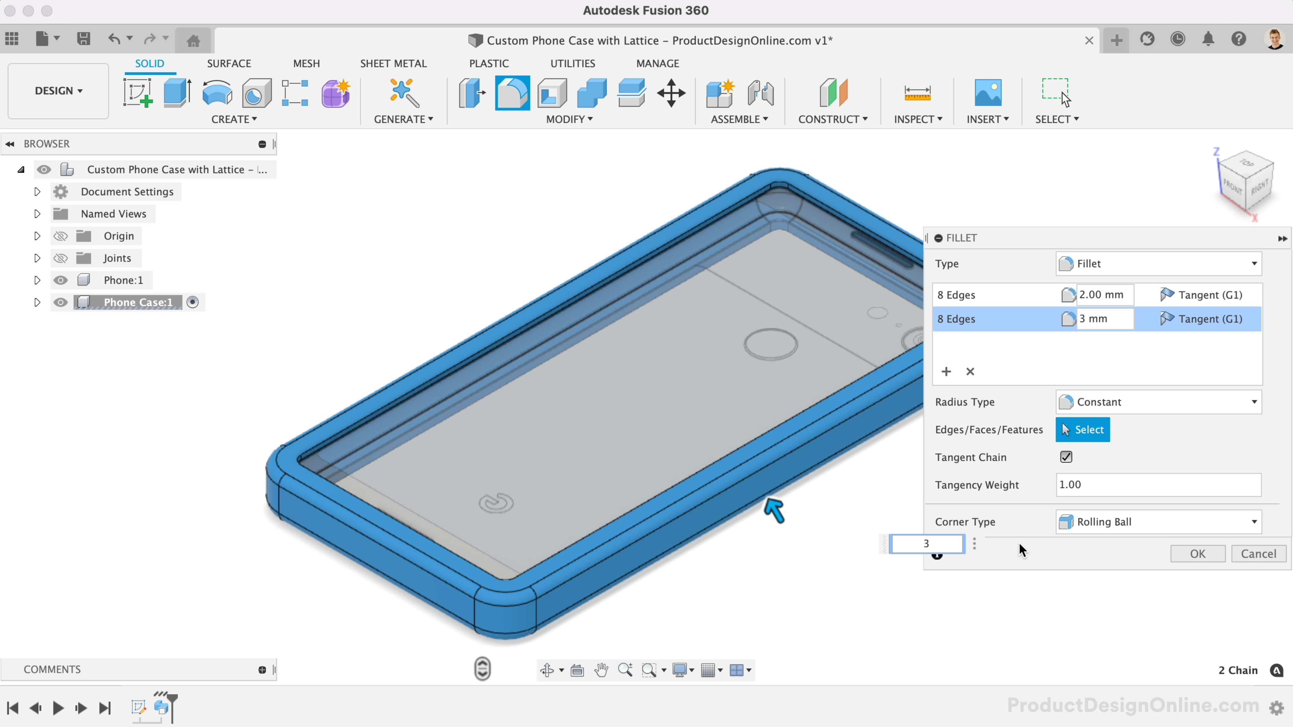Screen dimensions: 1293x727
Task: Click the Revolve tool icon
Action: (217, 93)
